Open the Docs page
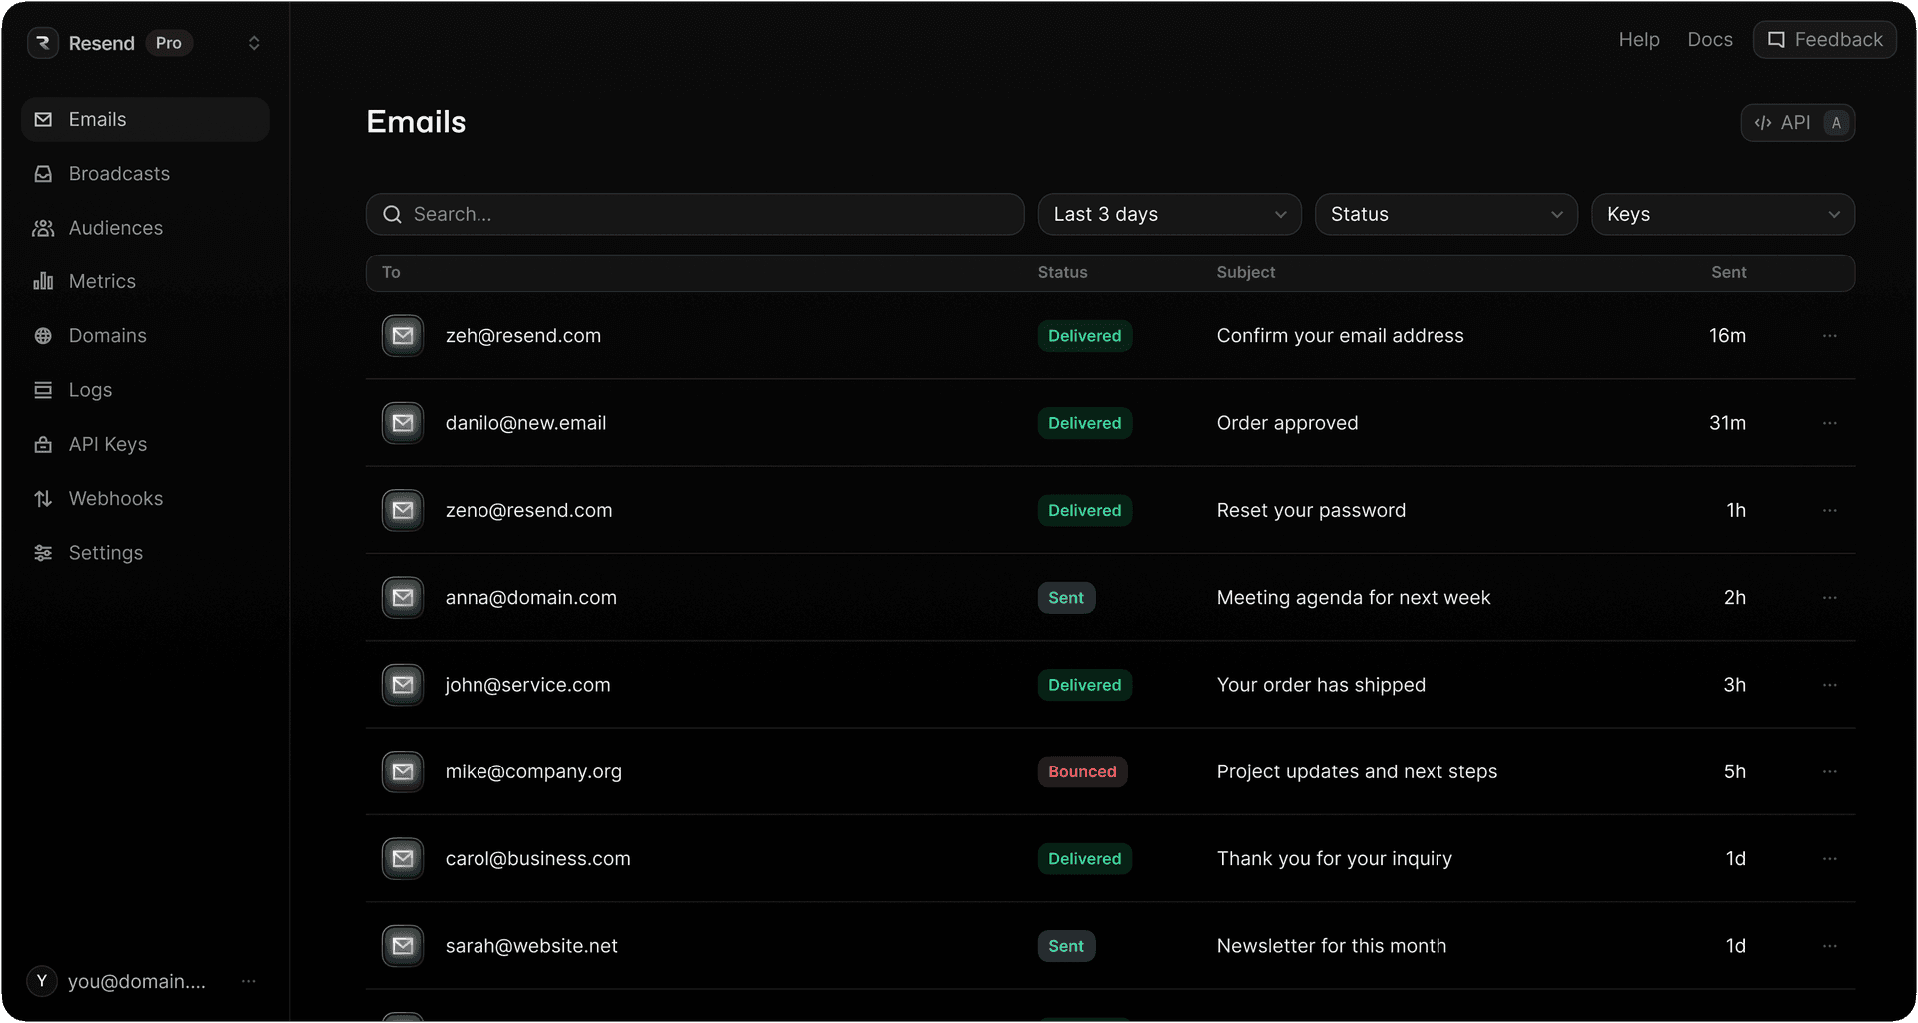 [x=1709, y=39]
